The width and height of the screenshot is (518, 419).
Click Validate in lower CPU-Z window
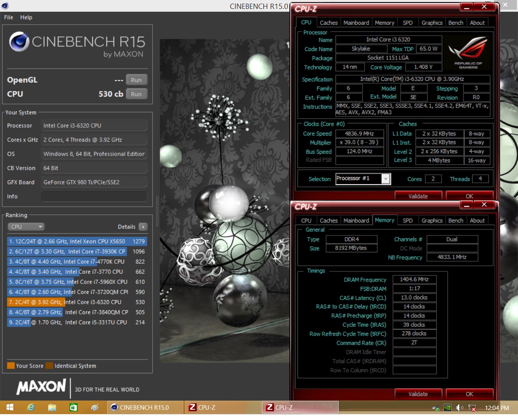418,394
